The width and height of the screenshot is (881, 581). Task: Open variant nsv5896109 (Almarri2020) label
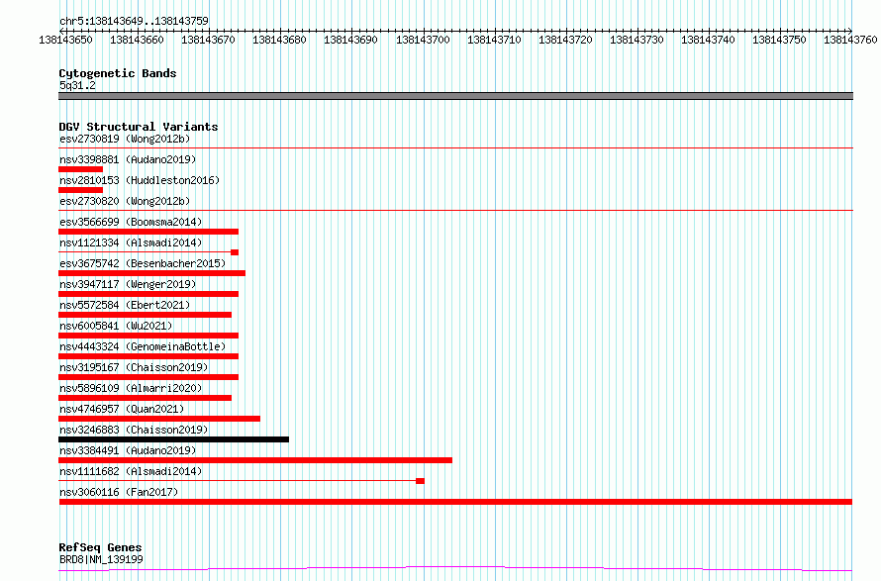[x=131, y=388]
